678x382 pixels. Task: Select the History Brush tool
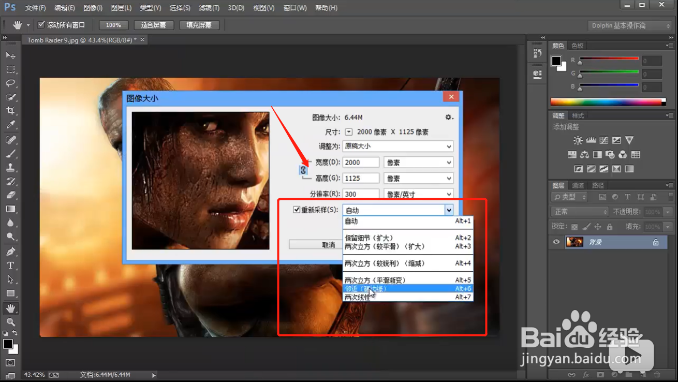coord(10,182)
